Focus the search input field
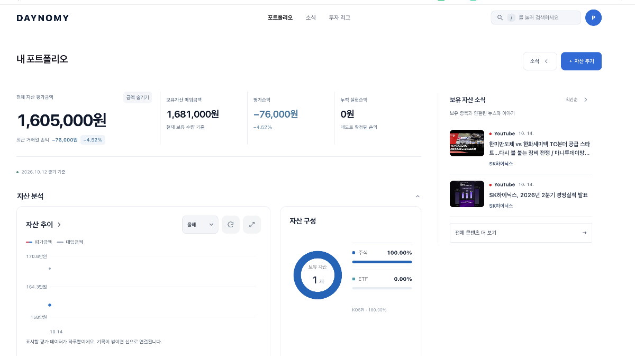Viewport: 635px width, 356px height. (536, 17)
